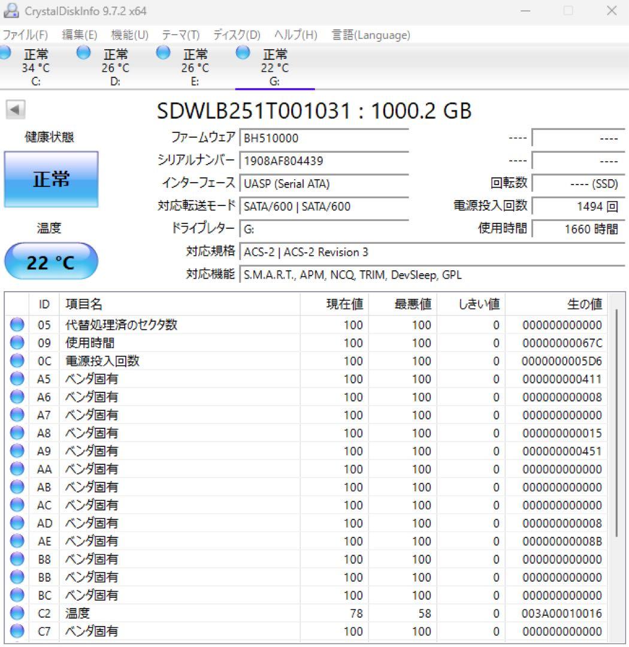Open the テーマ(T) menu
Viewport: 629px width, 647px height.
179,35
